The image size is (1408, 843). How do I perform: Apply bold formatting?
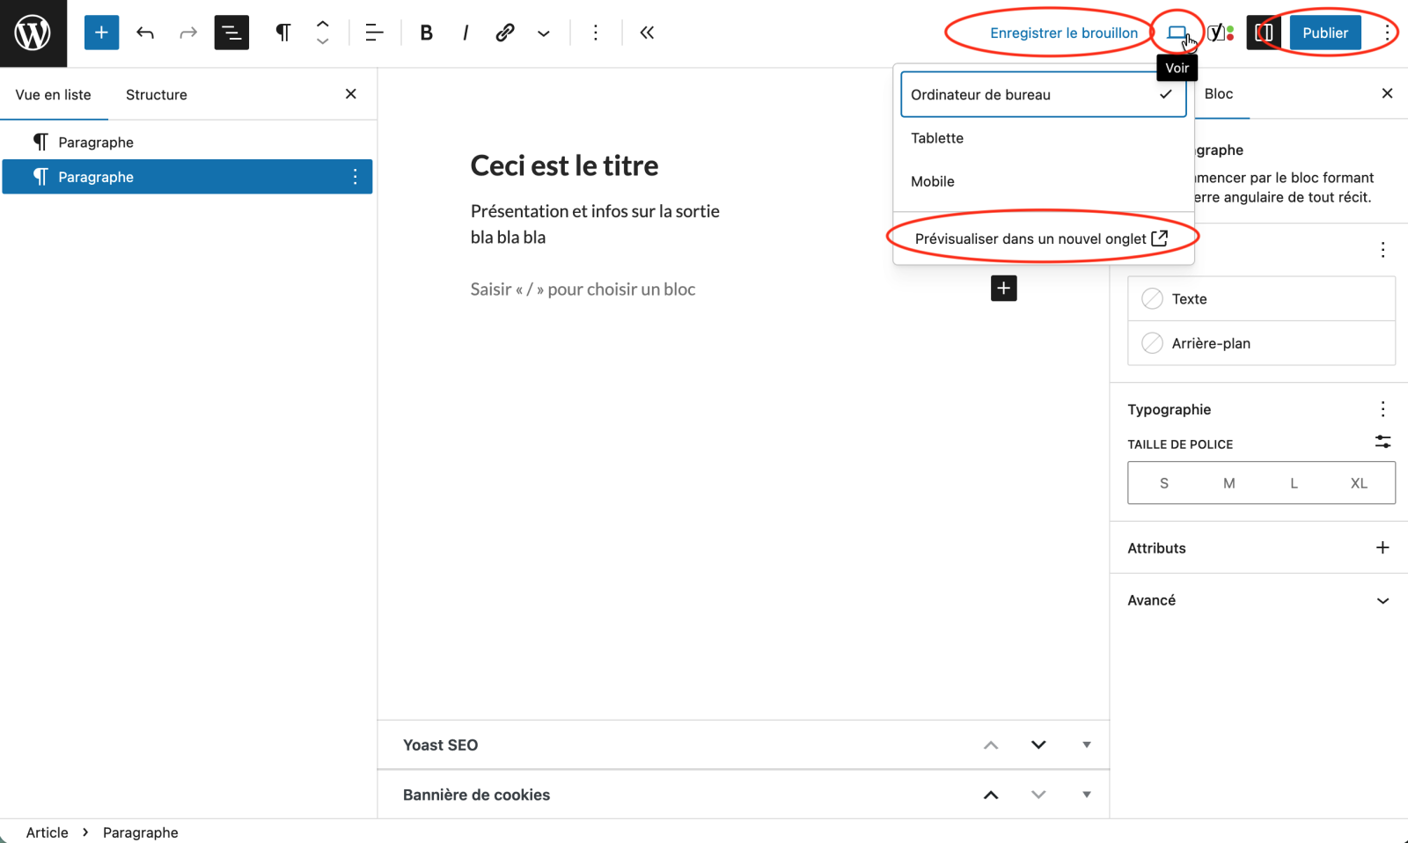426,33
